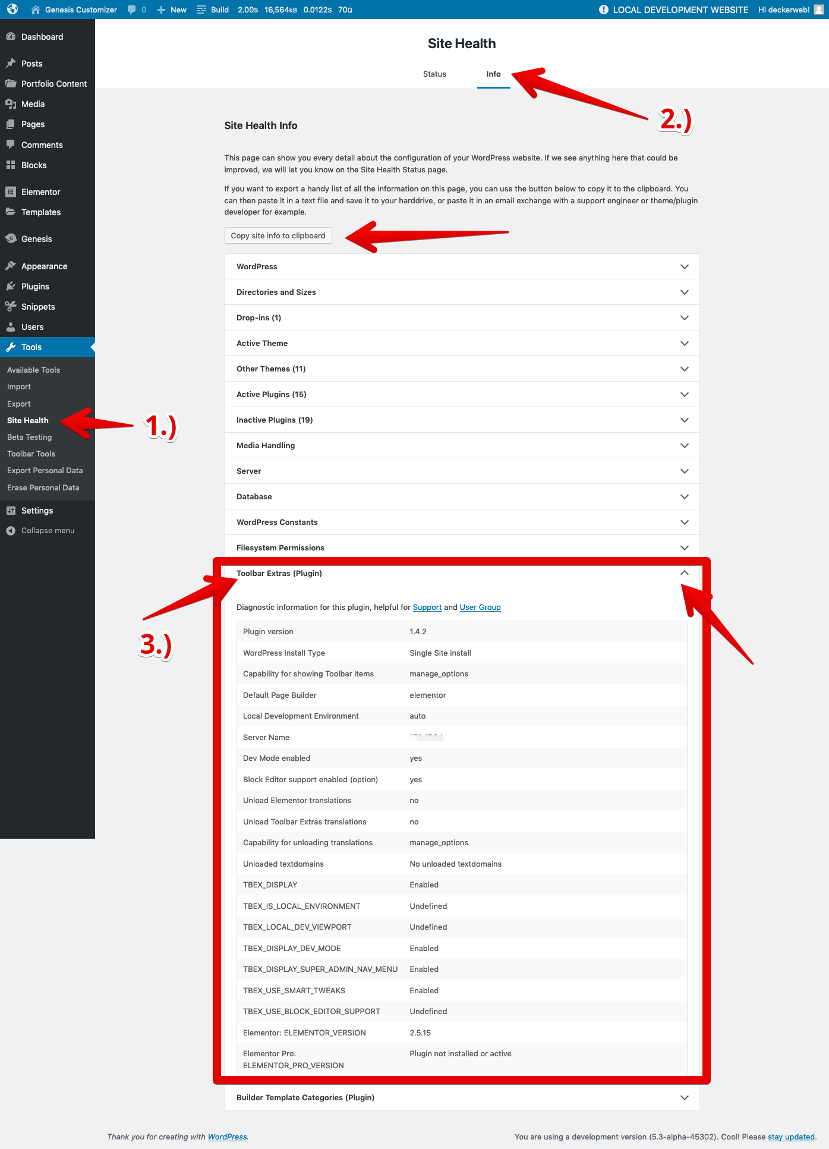The width and height of the screenshot is (829, 1149).
Task: Click the Settings sliders icon
Action: click(11, 511)
